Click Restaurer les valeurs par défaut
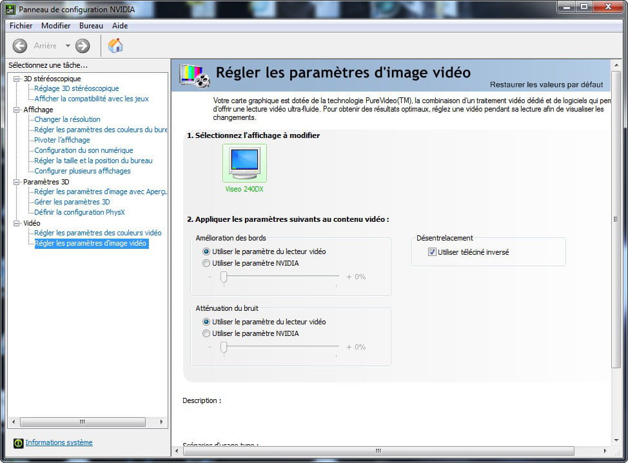 point(546,85)
